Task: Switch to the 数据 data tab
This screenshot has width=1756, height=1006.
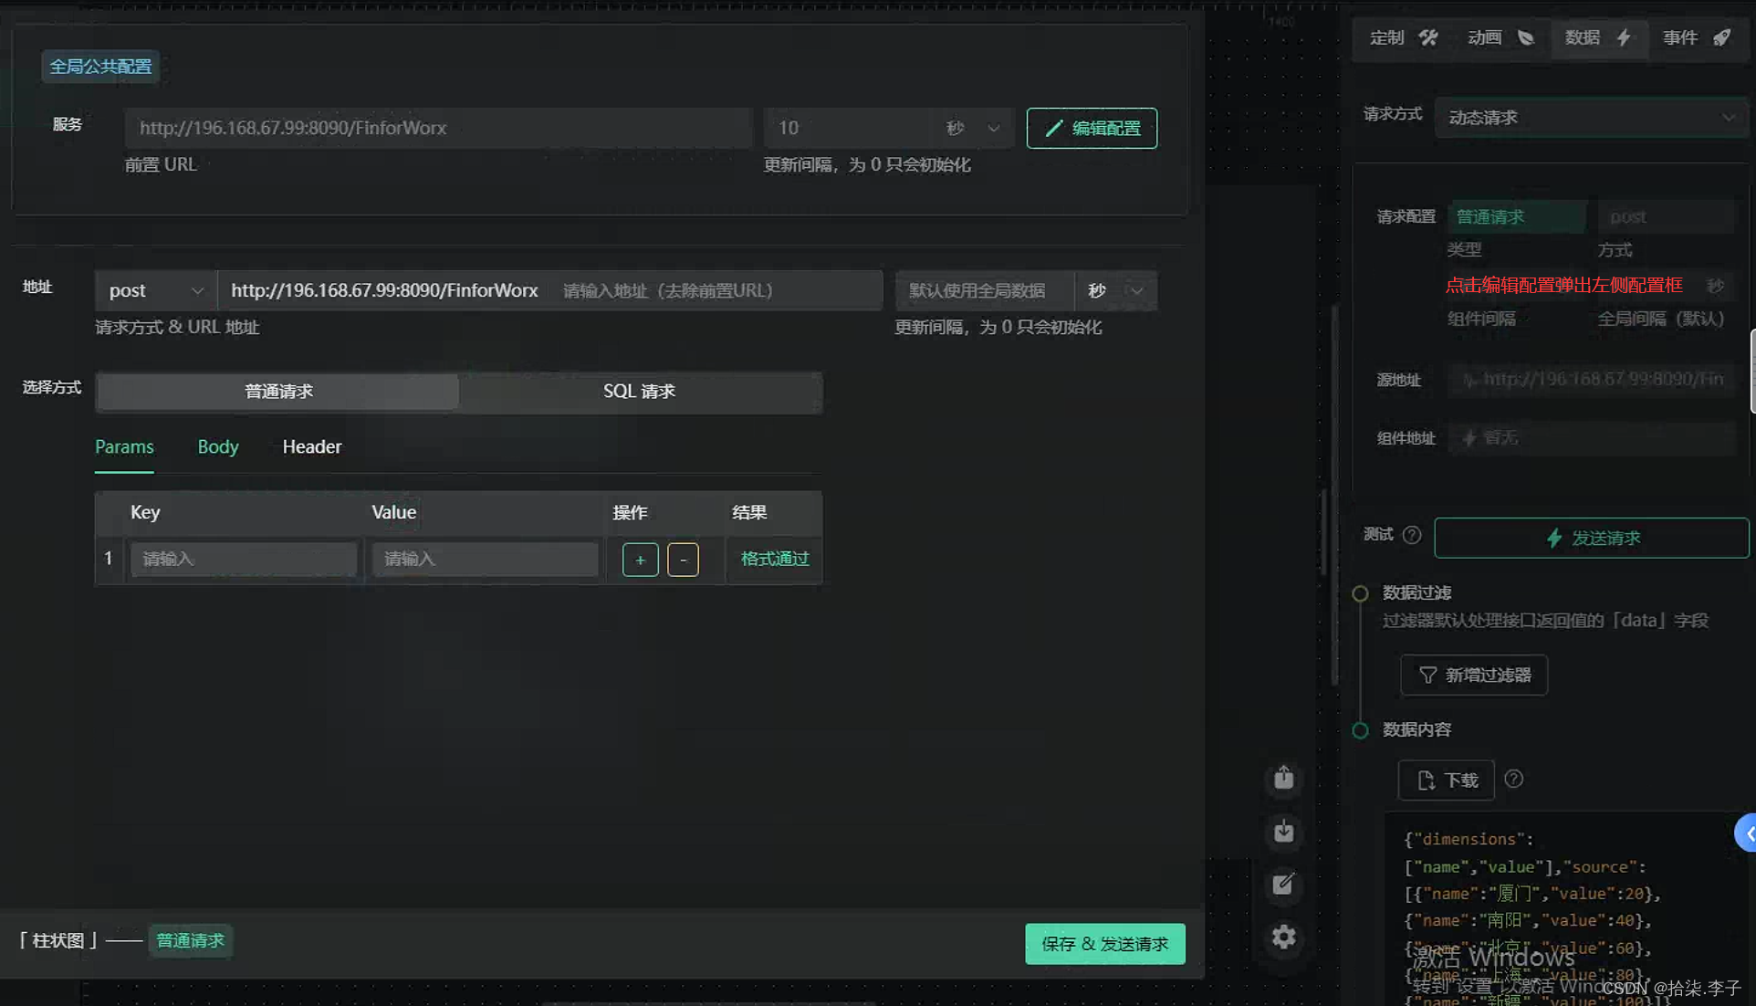Action: coord(1599,37)
